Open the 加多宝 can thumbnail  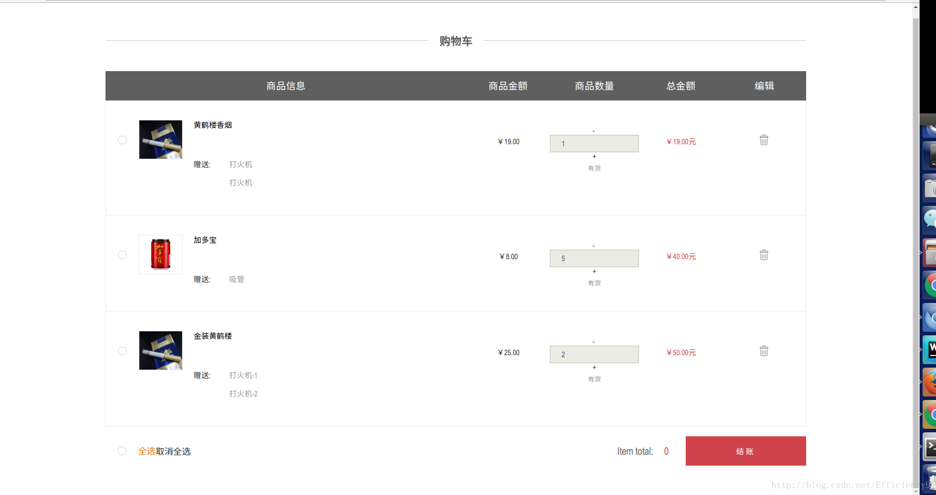(x=161, y=254)
